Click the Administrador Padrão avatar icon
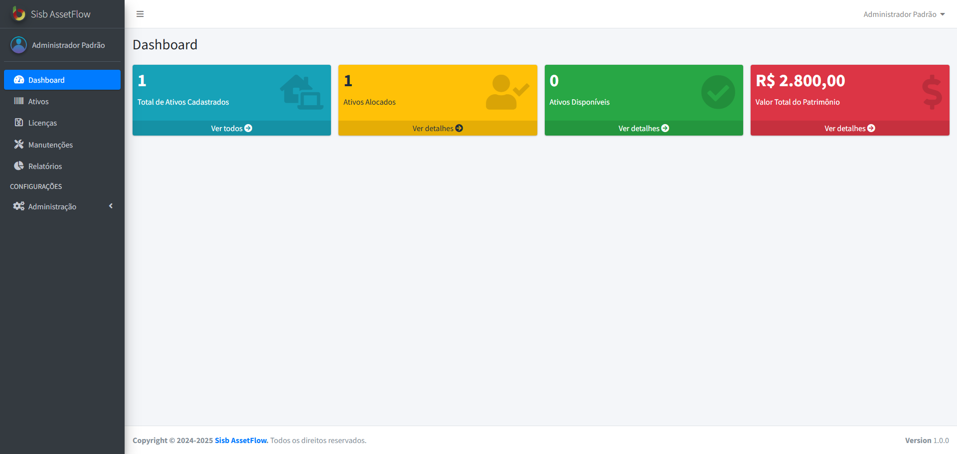 click(18, 44)
